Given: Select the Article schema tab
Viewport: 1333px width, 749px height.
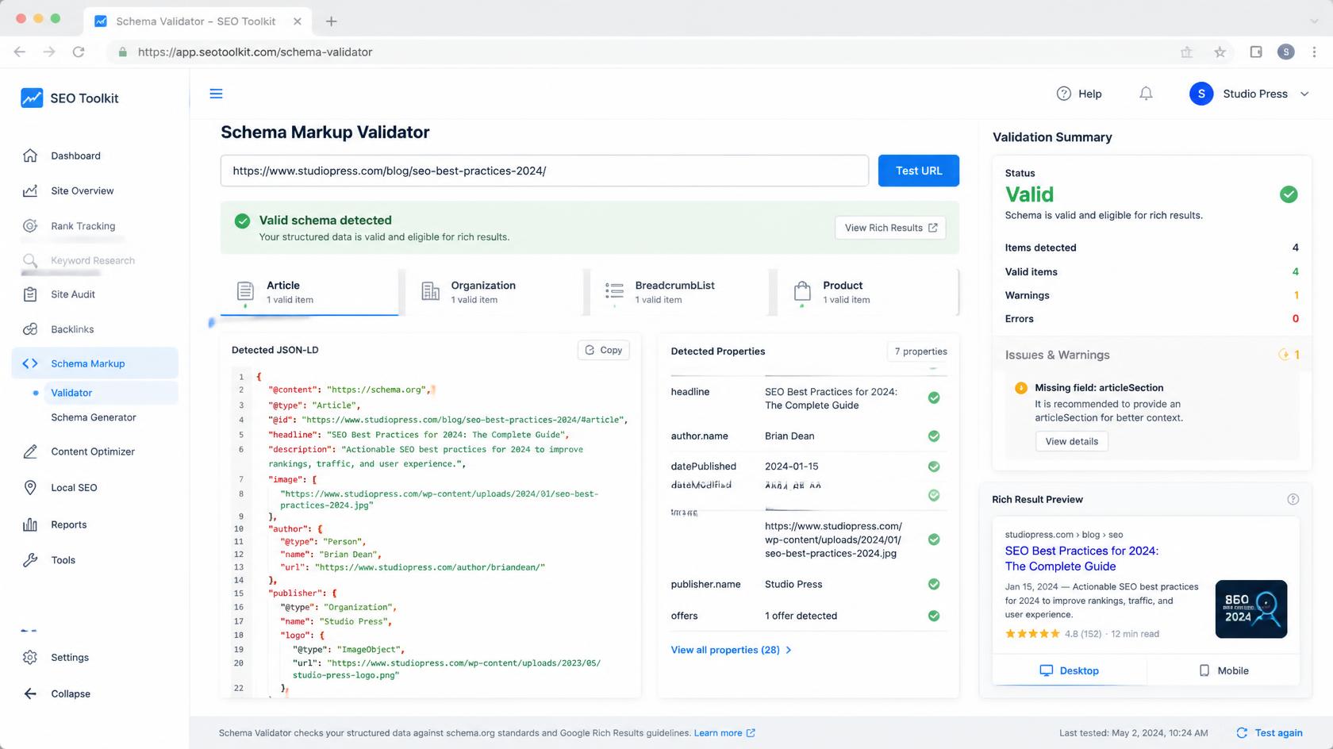Looking at the screenshot, I should (x=309, y=292).
